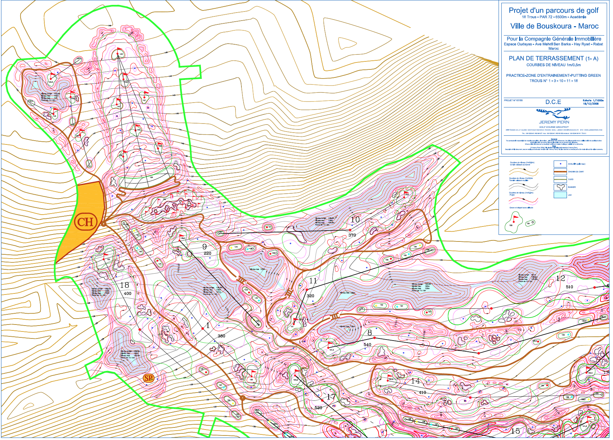
Task: Click the 'LAC' legend label
Action: (570, 195)
